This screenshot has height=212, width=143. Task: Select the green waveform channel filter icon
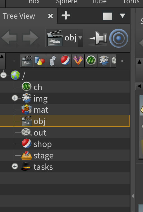tap(91, 61)
